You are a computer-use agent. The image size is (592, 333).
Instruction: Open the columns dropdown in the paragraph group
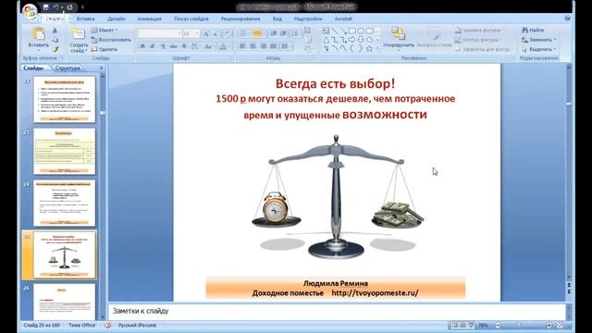(286, 46)
